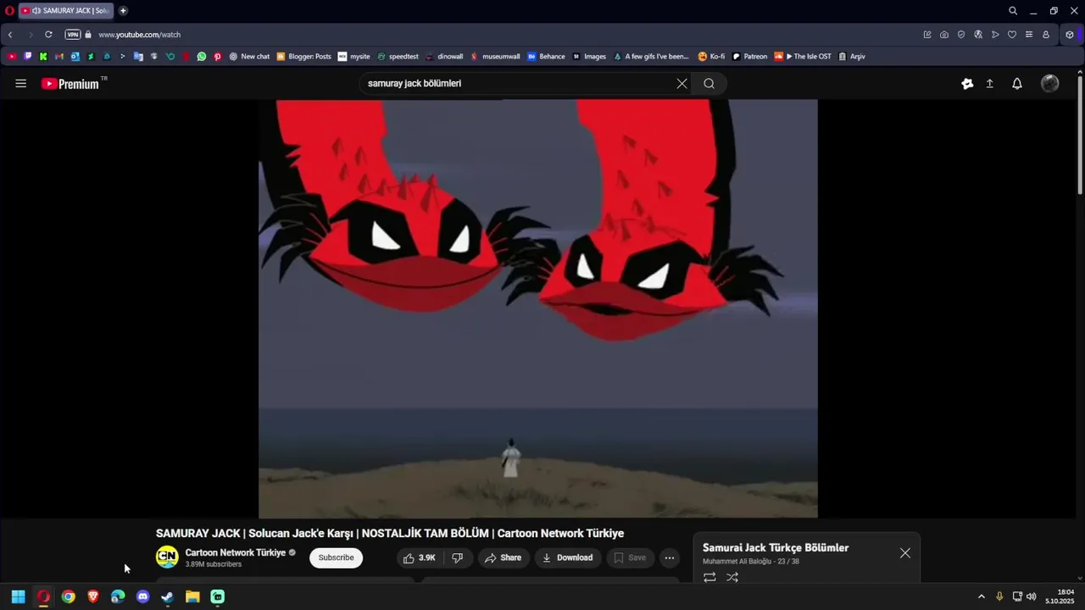Open Steam from the taskbar
Screen dimensions: 1085x610
(168, 596)
